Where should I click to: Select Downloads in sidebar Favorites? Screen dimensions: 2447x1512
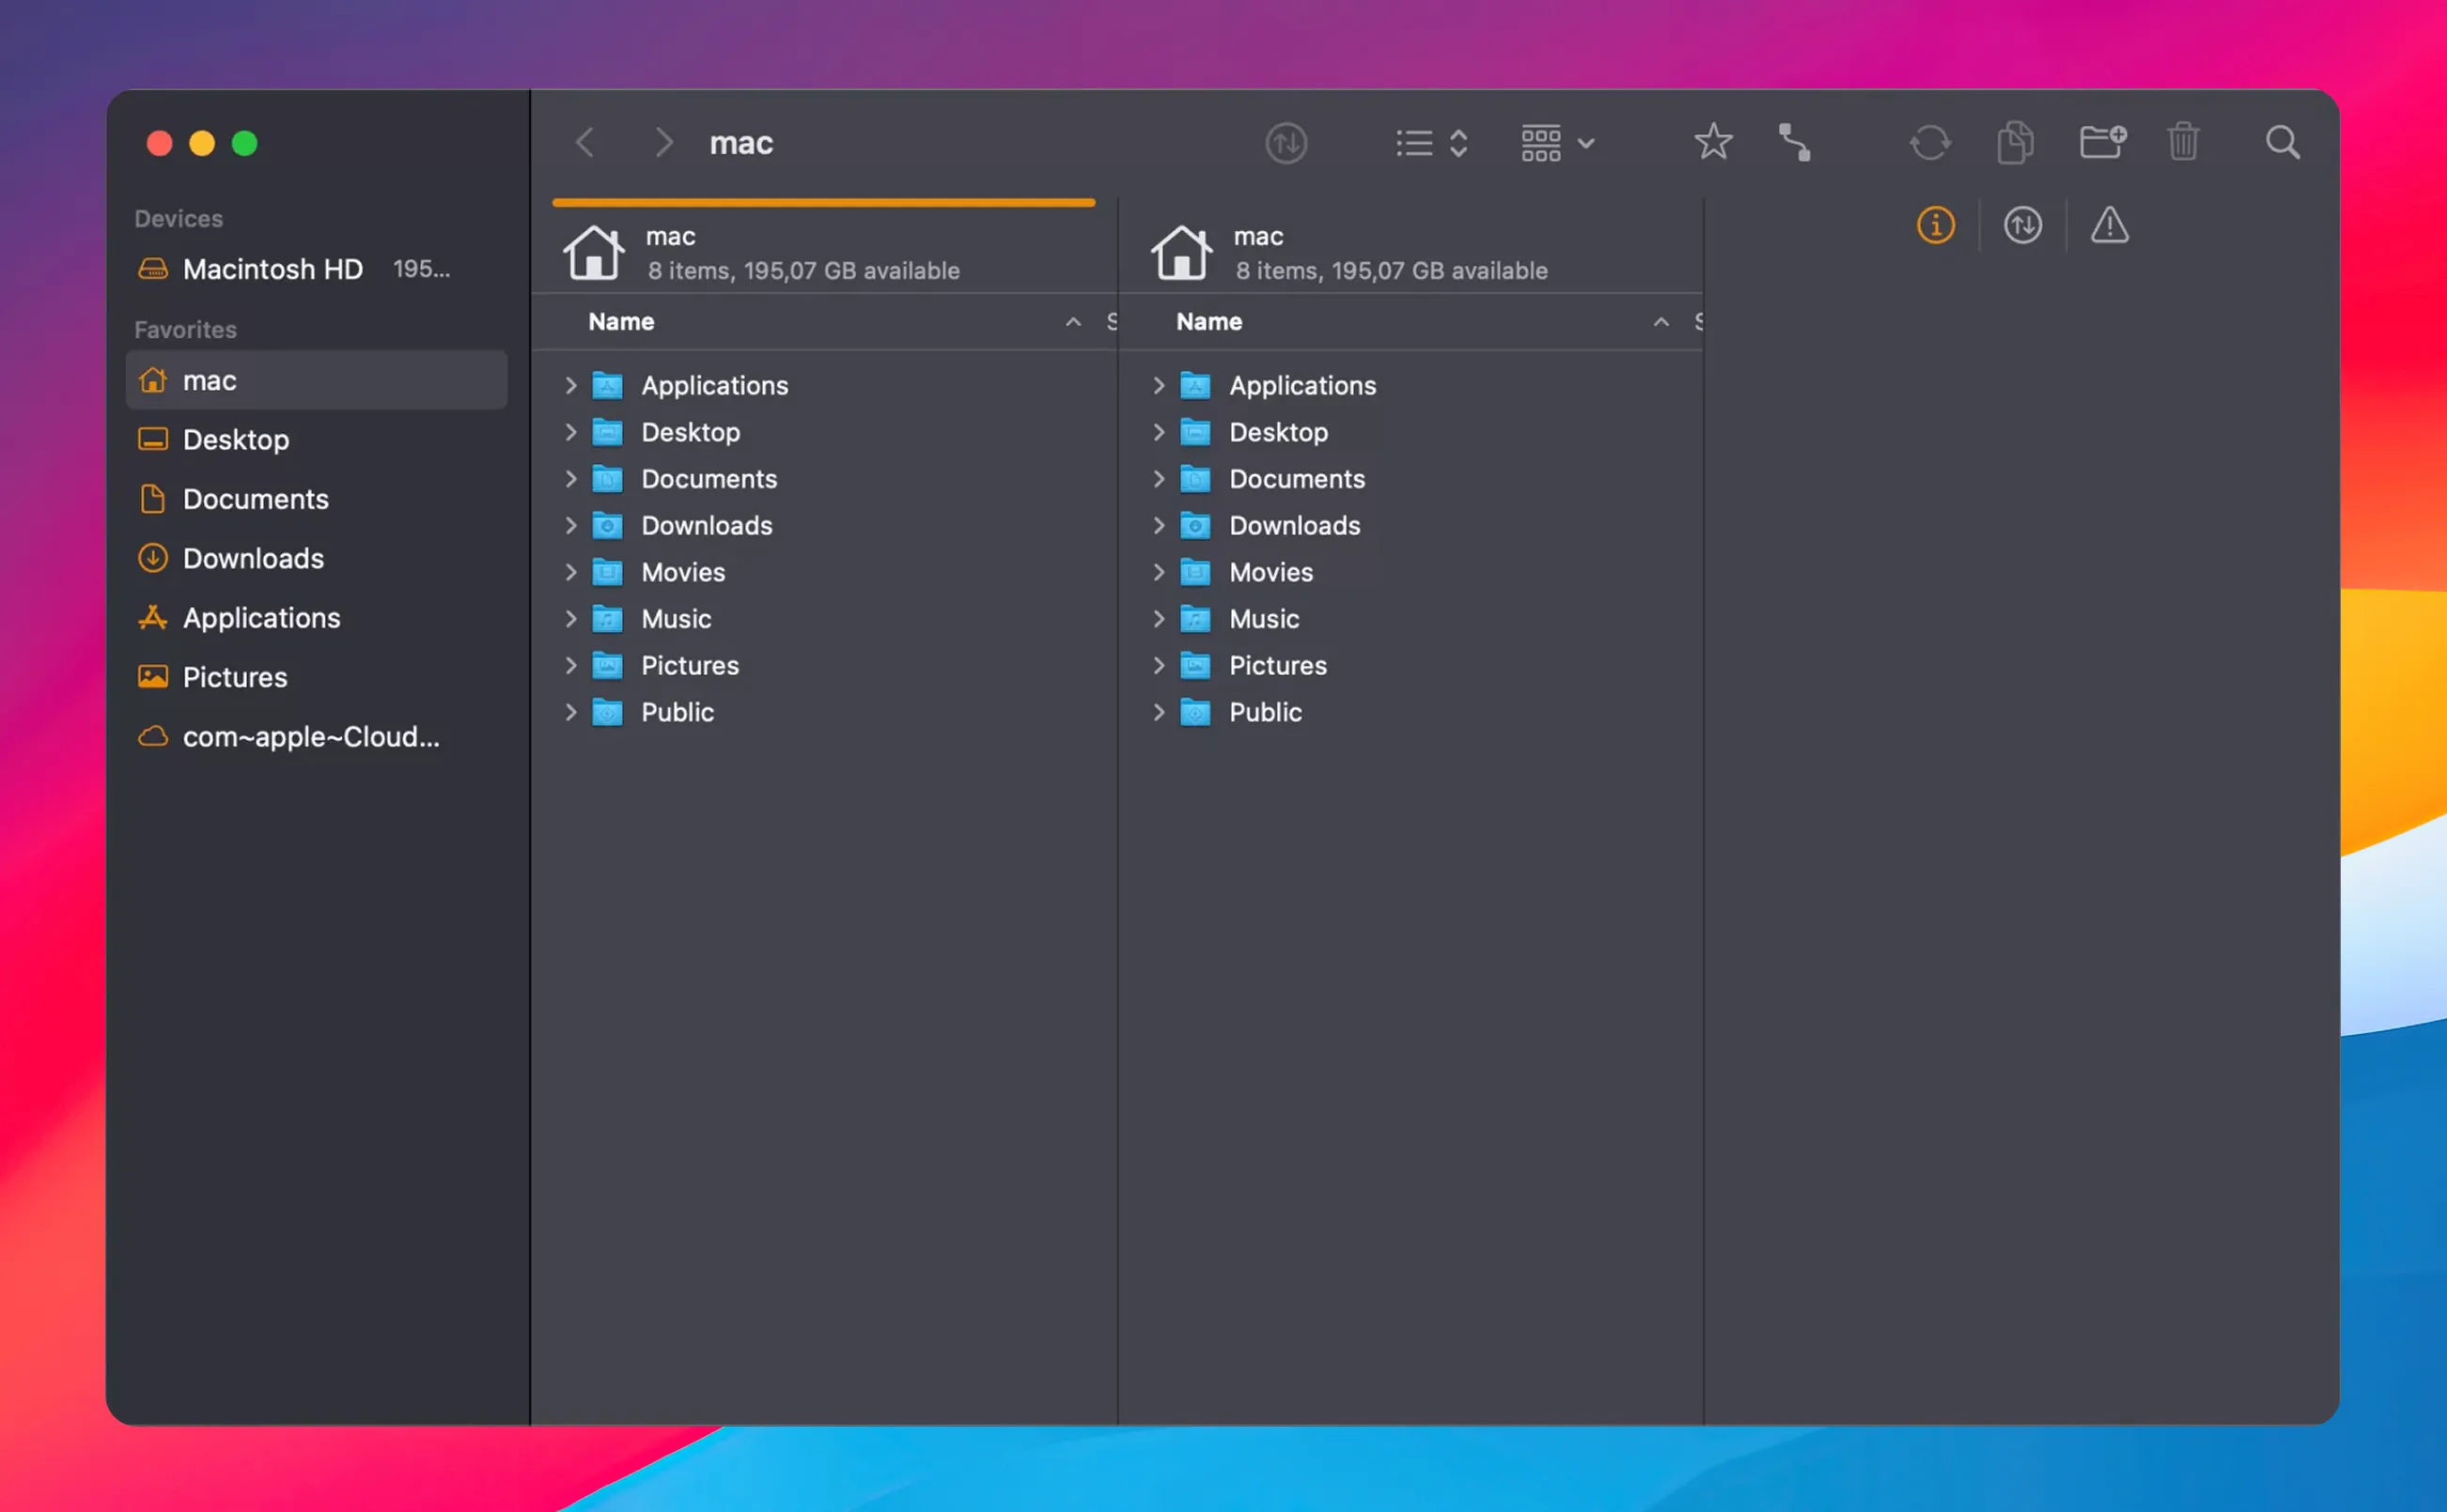(x=252, y=558)
